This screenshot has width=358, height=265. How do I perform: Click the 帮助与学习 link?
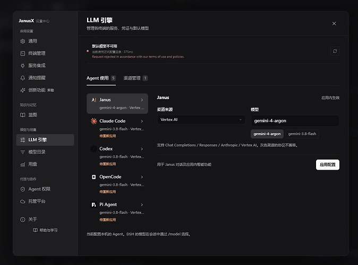[46, 230]
